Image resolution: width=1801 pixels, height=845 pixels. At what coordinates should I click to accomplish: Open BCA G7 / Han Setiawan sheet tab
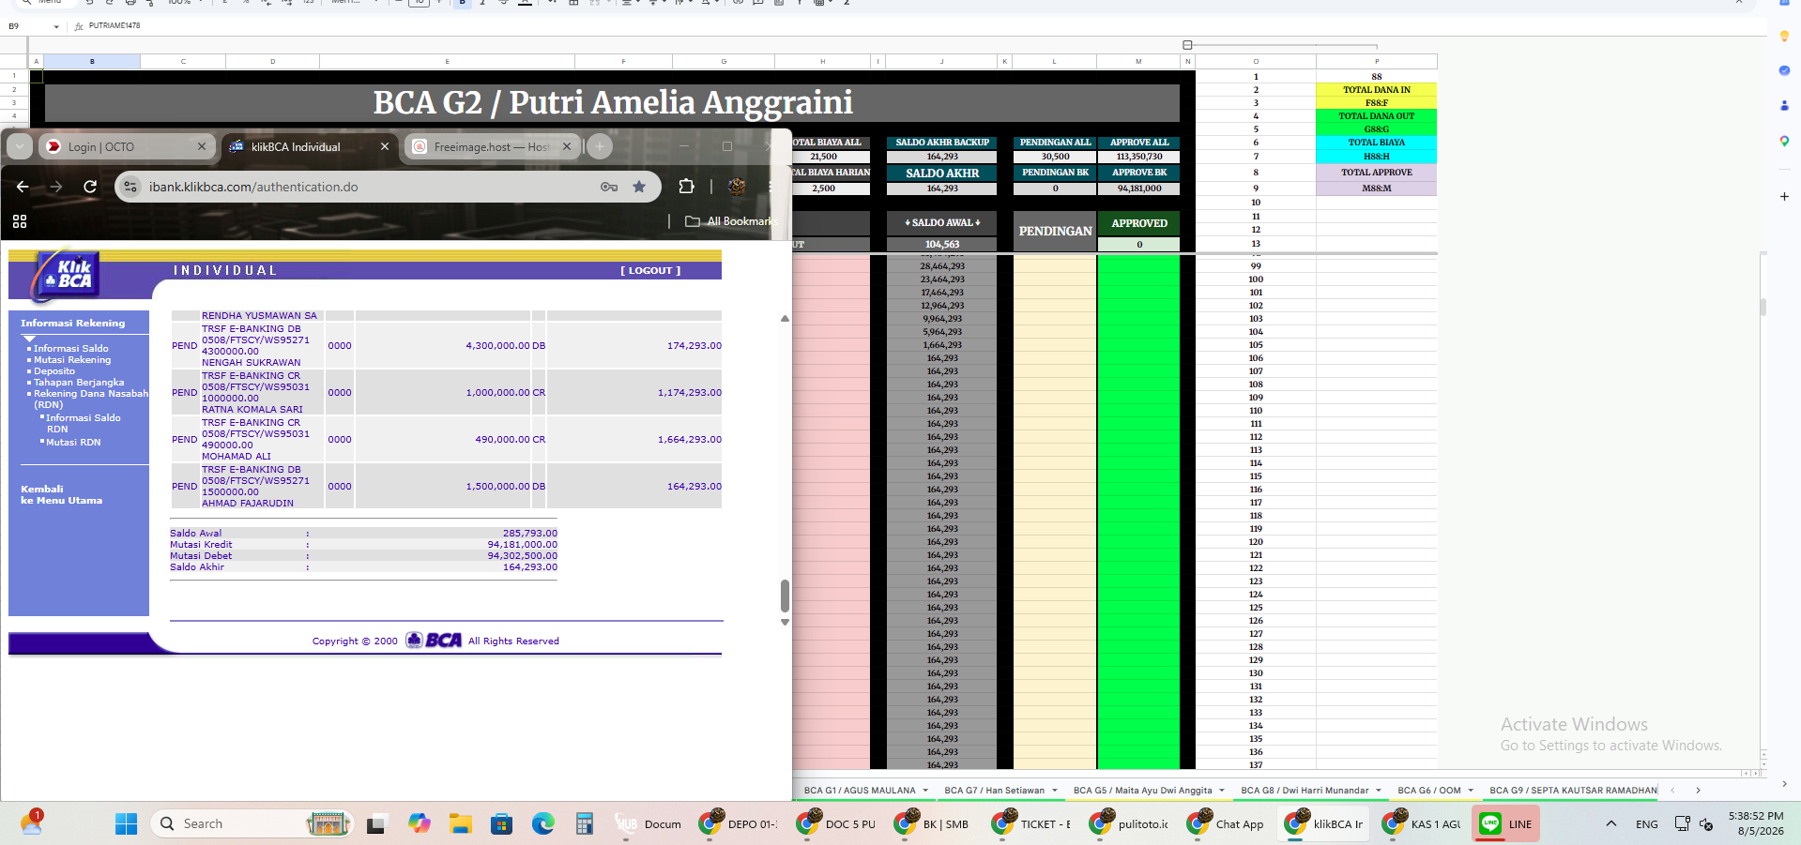(994, 791)
